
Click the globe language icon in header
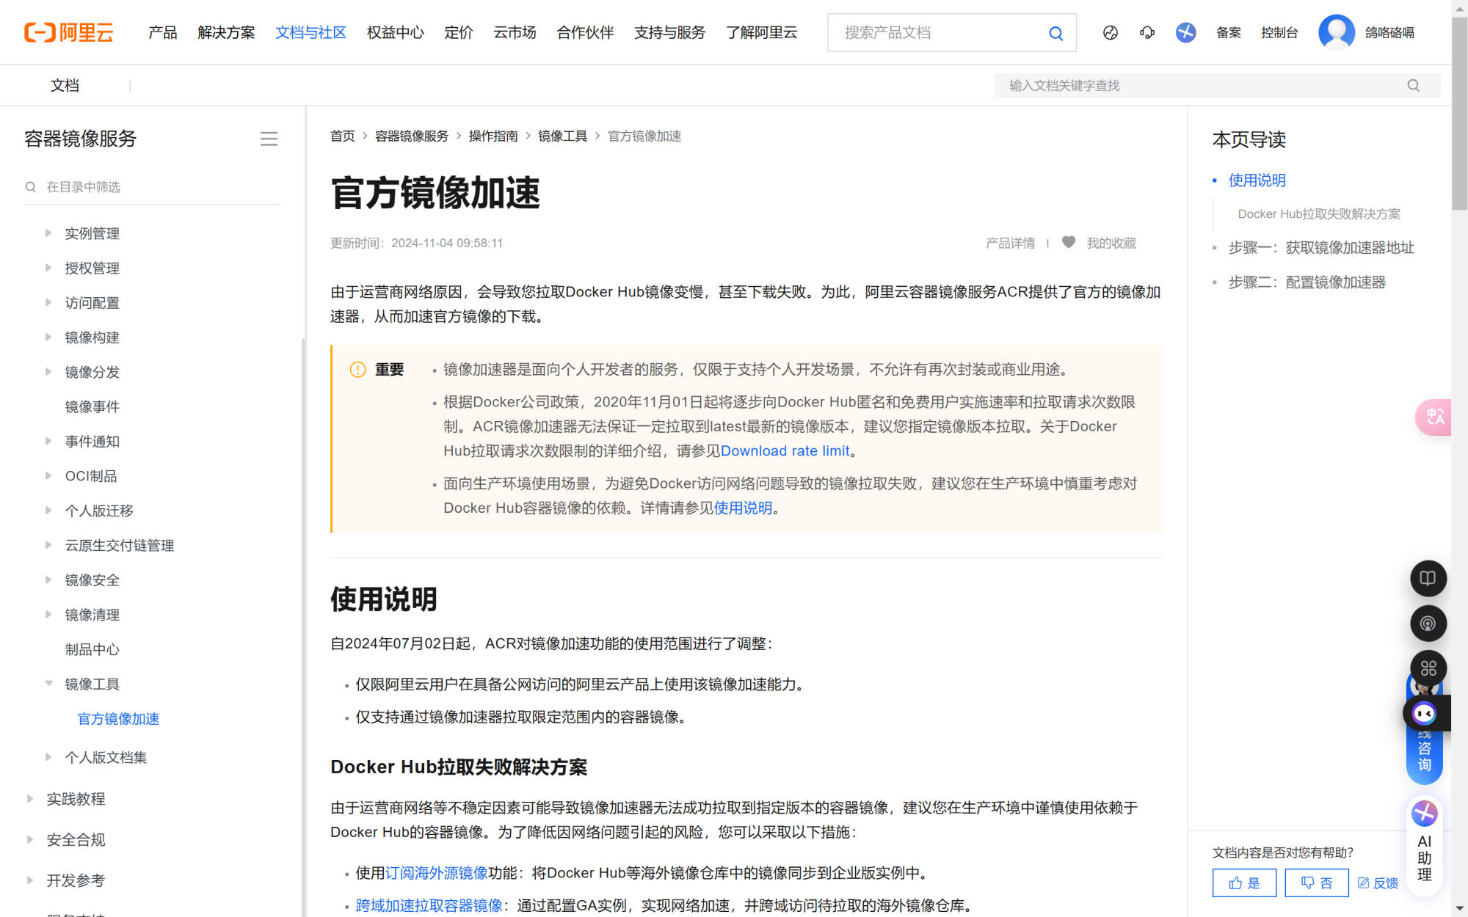point(1111,32)
